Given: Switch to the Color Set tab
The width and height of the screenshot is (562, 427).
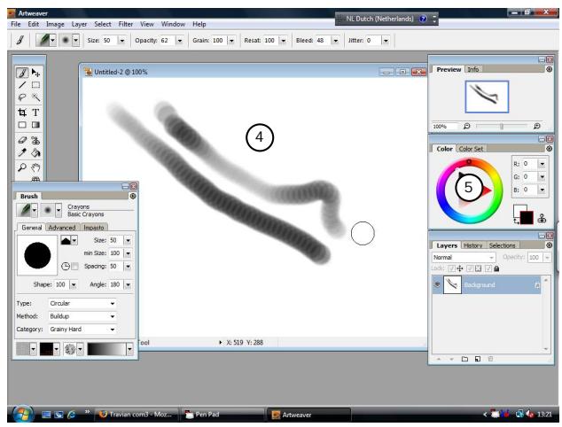Looking at the screenshot, I should pyautogui.click(x=471, y=149).
